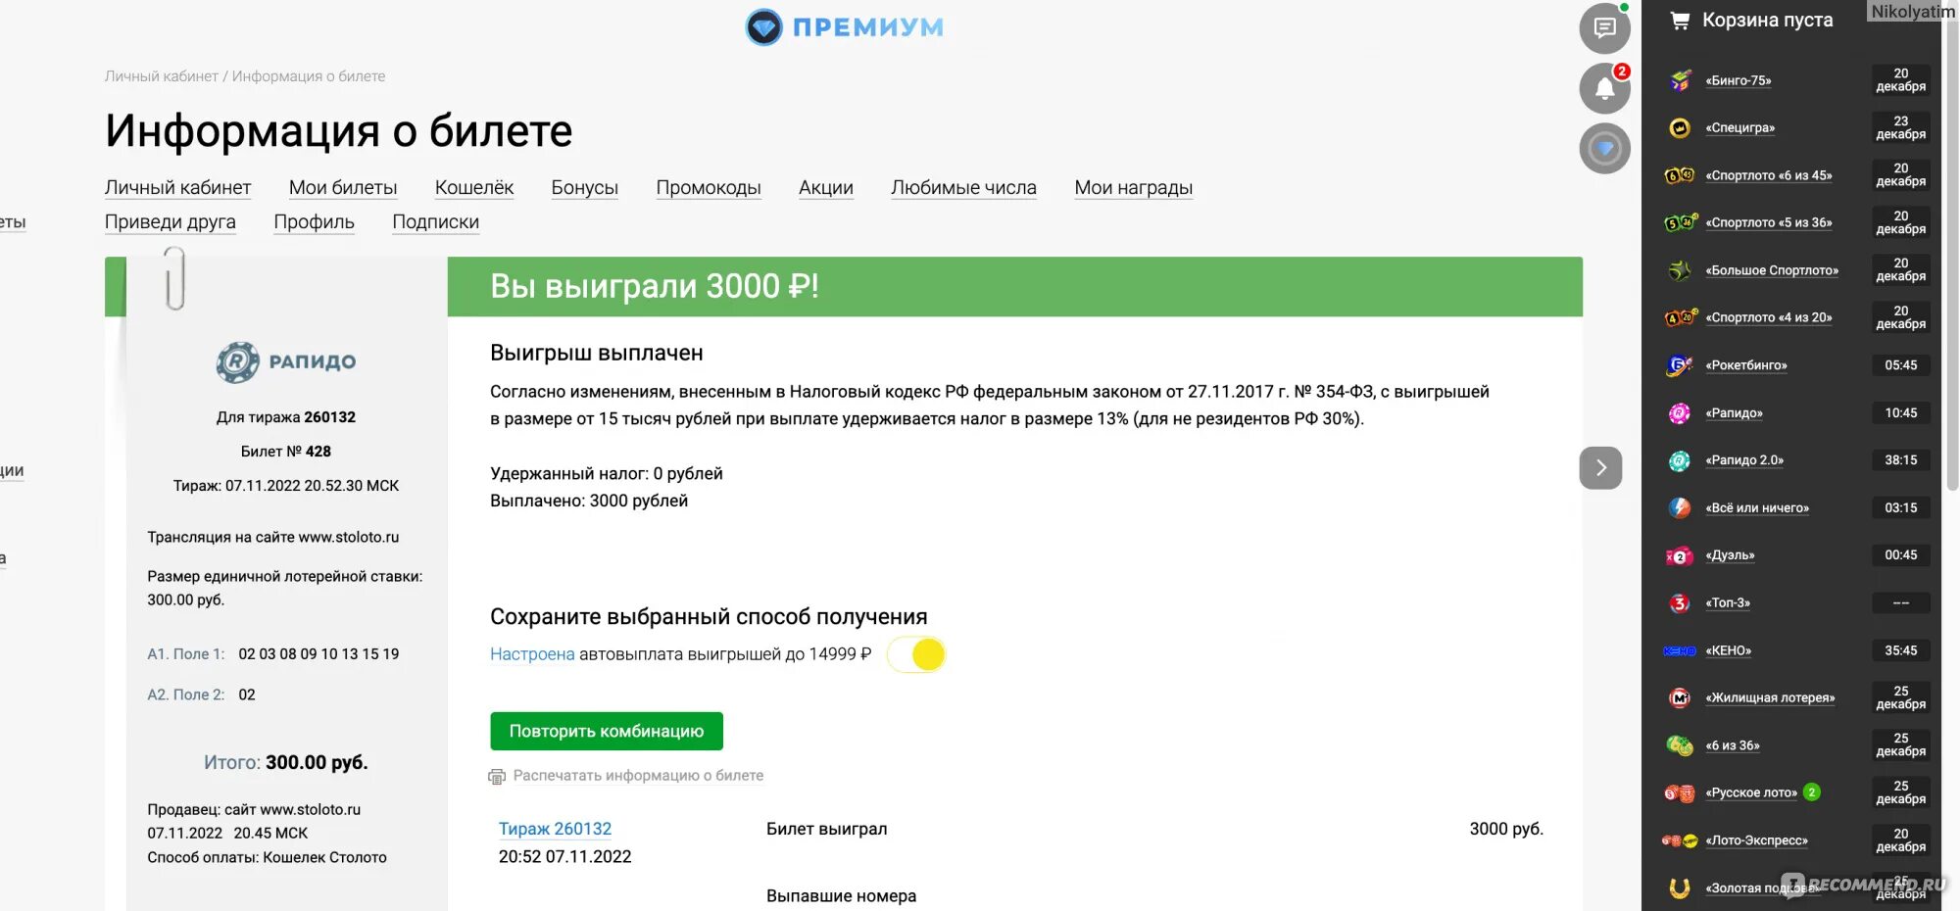Open the Бонусы tab
Screen dimensions: 1960x911
pos(585,187)
